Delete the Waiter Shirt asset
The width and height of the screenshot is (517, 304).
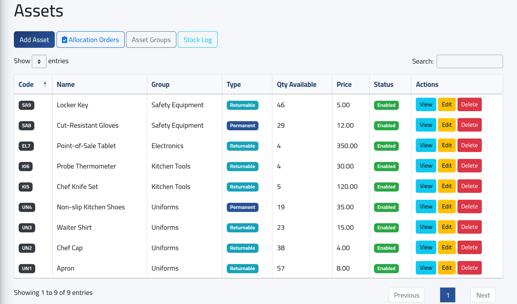click(470, 227)
